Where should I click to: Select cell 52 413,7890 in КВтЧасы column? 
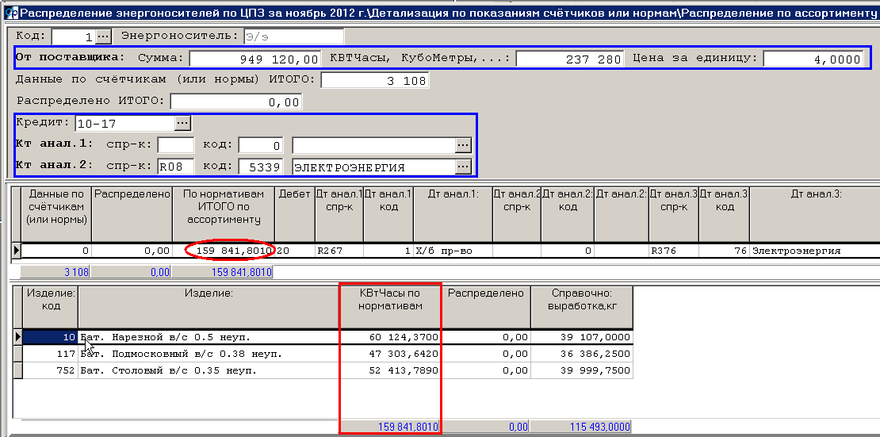click(x=390, y=370)
